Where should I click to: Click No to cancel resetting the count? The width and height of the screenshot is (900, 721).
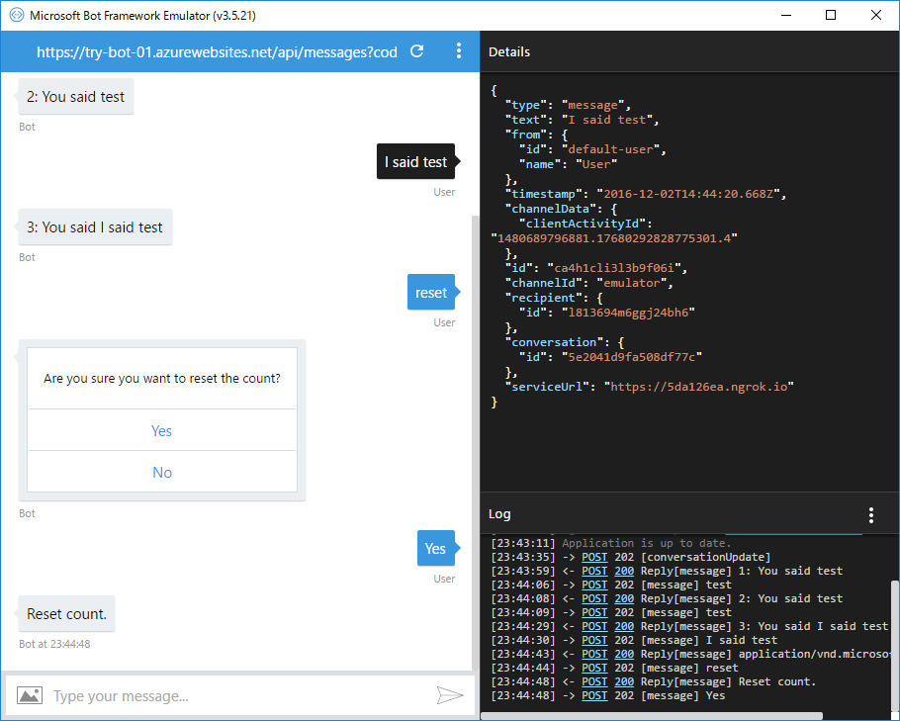click(161, 472)
